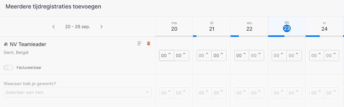The image size is (344, 107).
Task: Increase Monday hours with up arrow
Action: [170, 54]
